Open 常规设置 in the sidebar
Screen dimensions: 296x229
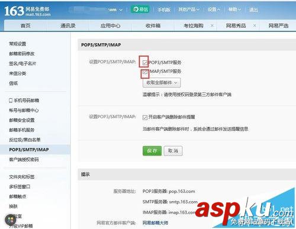(18, 44)
